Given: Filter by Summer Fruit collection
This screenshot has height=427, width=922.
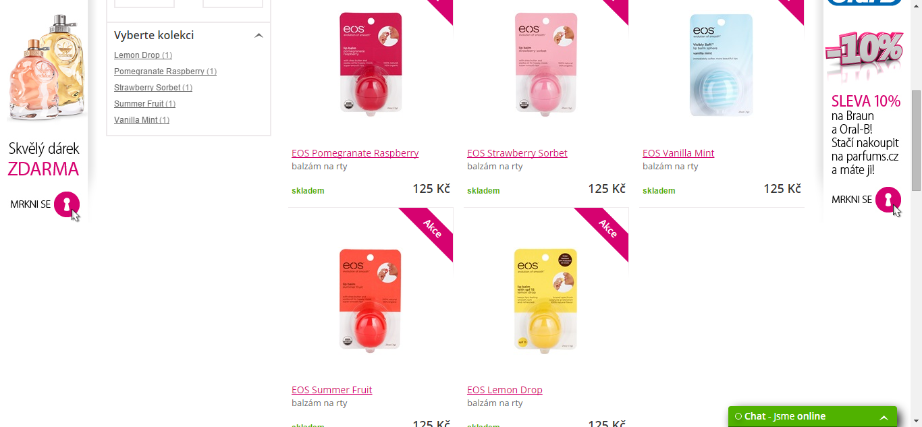Looking at the screenshot, I should click(144, 104).
